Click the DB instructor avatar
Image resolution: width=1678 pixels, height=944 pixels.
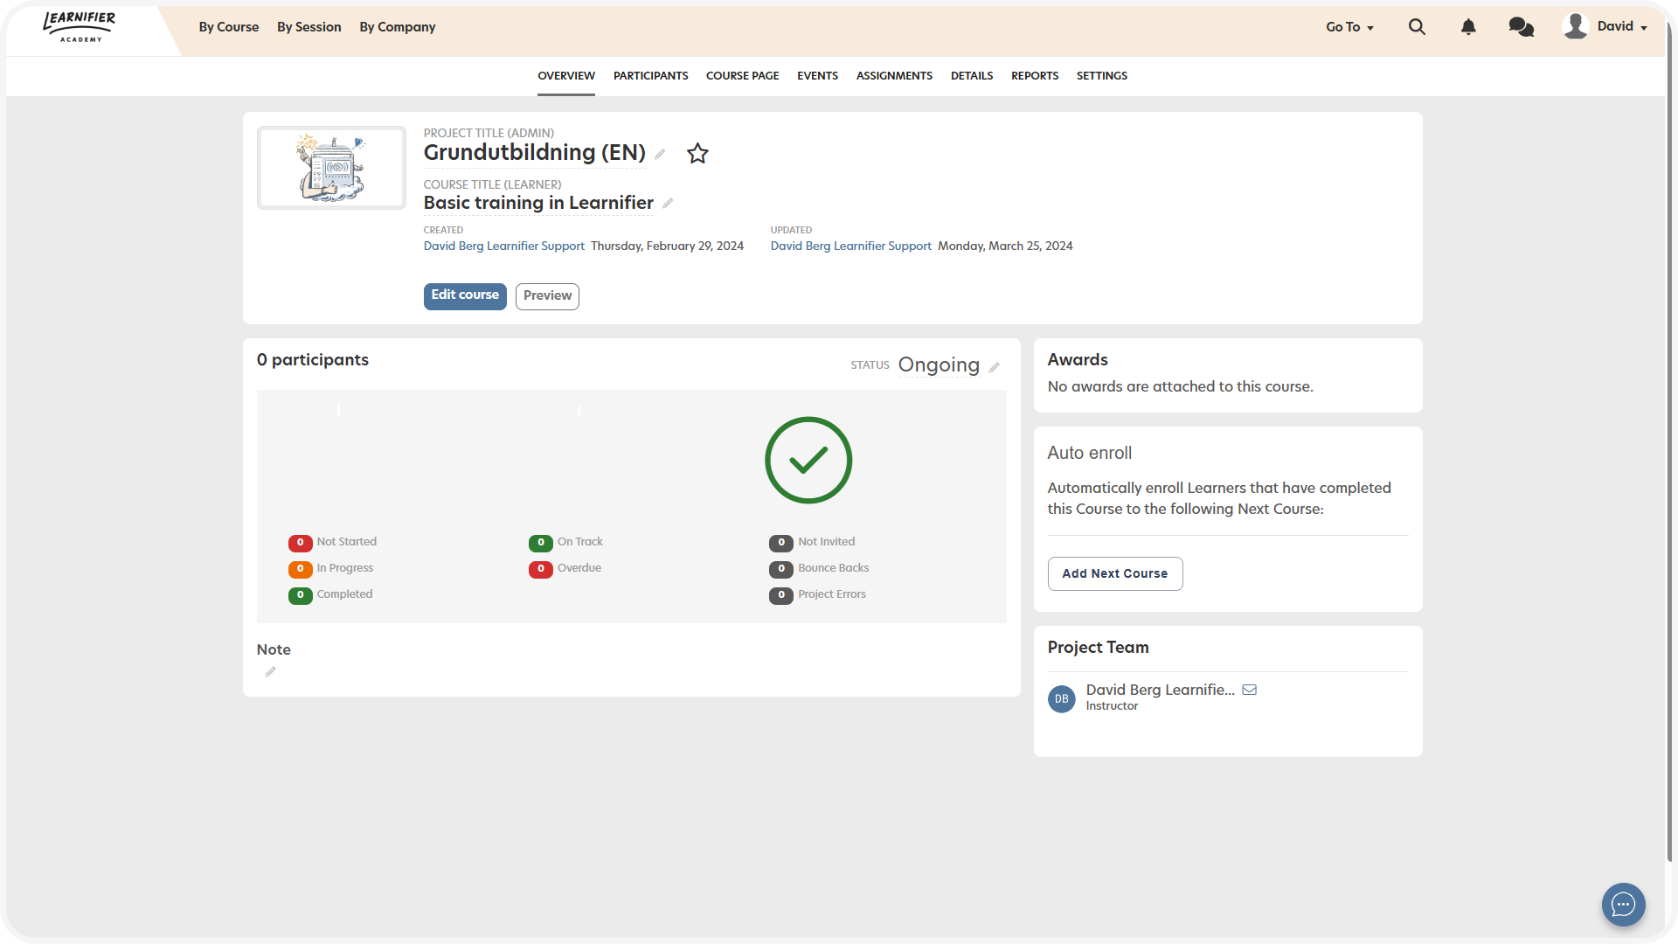coord(1061,699)
